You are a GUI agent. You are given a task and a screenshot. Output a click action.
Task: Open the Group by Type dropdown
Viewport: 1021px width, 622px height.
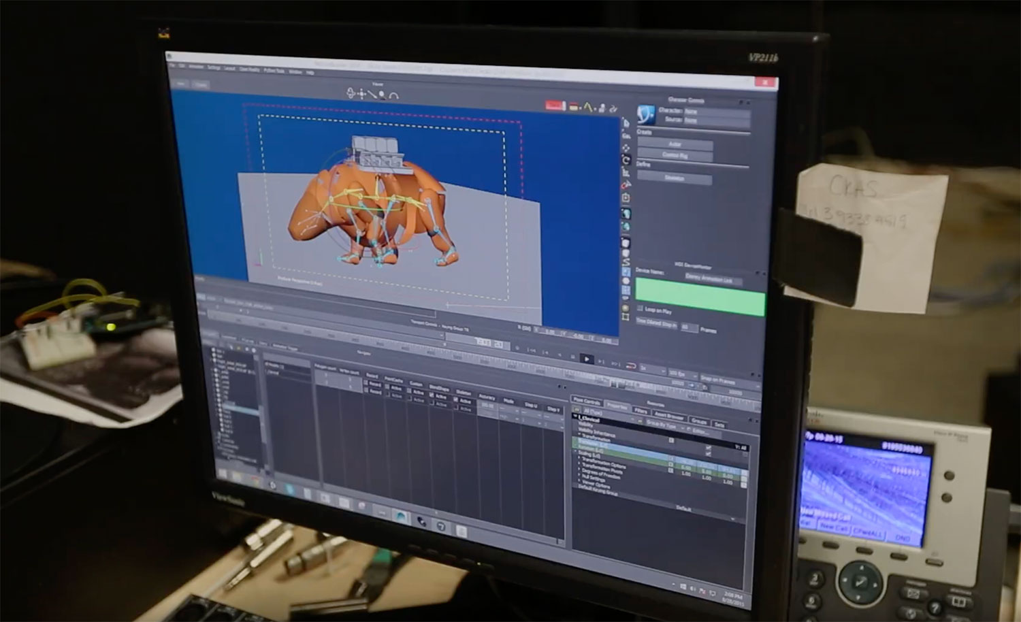tap(667, 425)
